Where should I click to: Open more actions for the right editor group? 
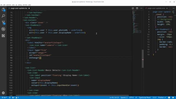pyautogui.click(x=174, y=8)
